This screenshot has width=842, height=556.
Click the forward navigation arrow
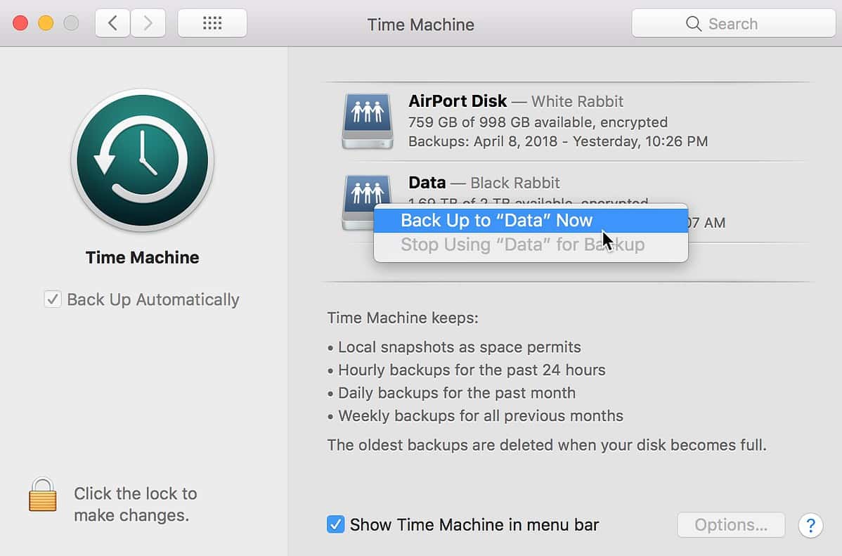pyautogui.click(x=147, y=22)
